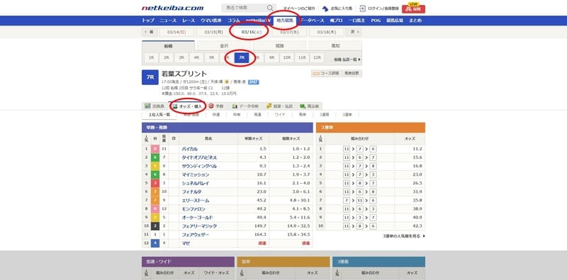This screenshot has height=280, width=567.
Task: Focus the horse name search field
Action: pyautogui.click(x=245, y=8)
